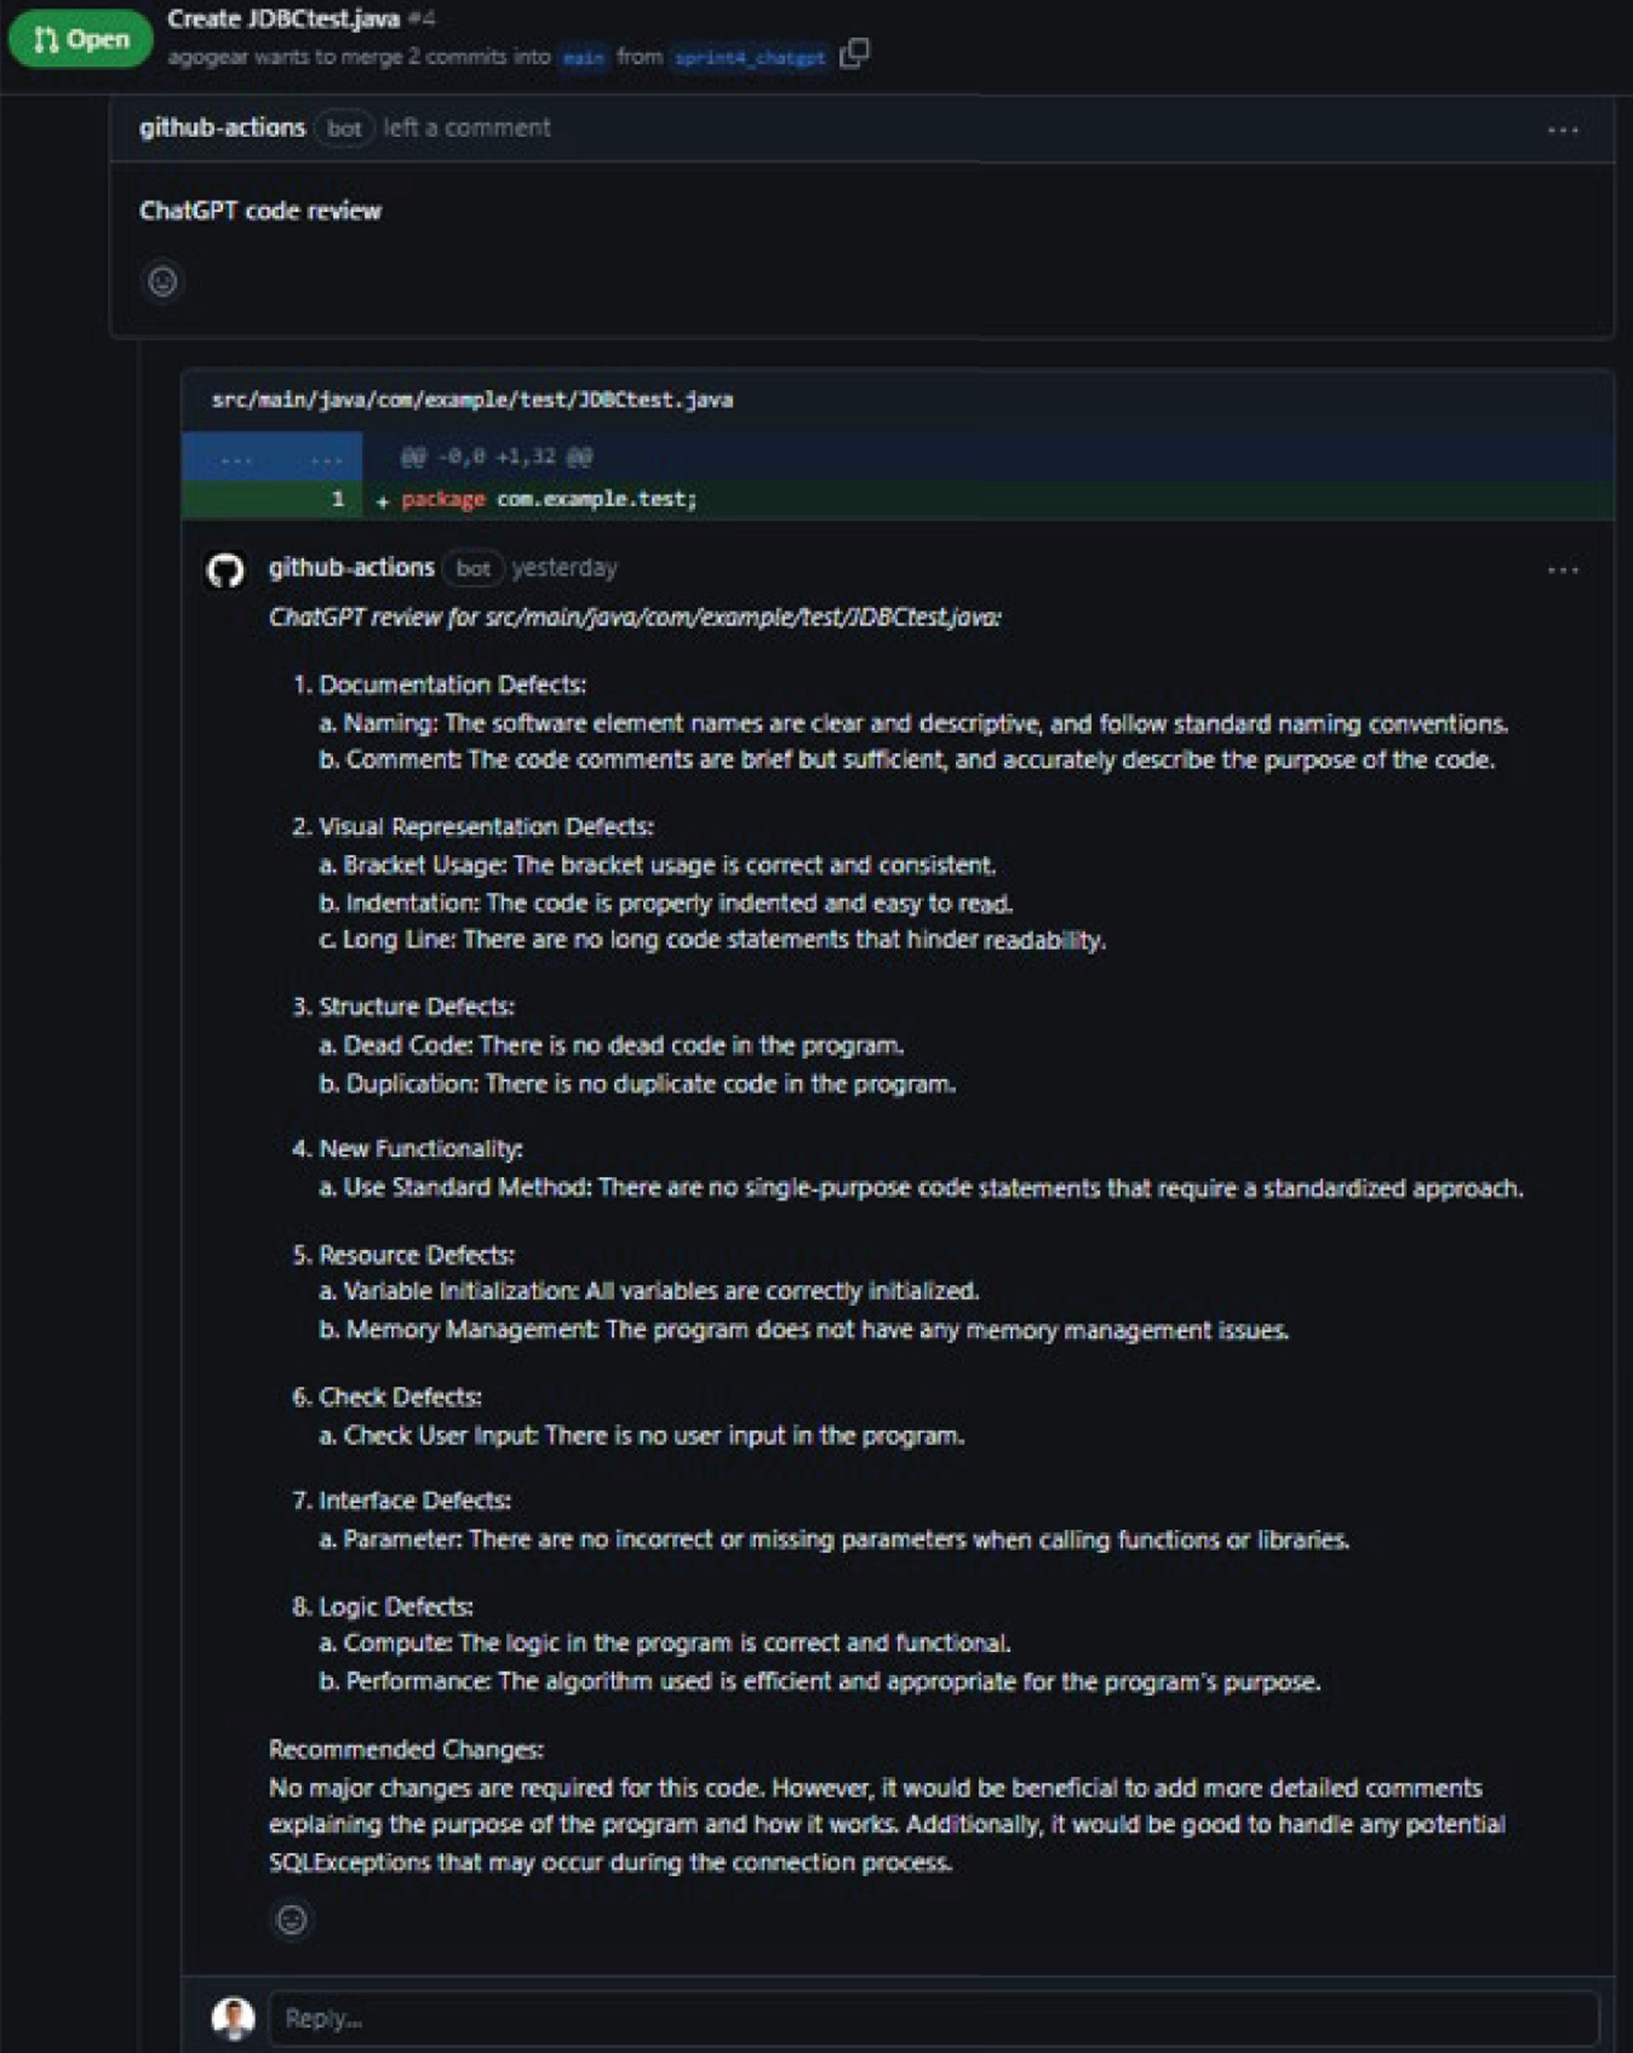This screenshot has width=1633, height=2053.
Task: Select diff line number 1
Action: click(x=337, y=499)
